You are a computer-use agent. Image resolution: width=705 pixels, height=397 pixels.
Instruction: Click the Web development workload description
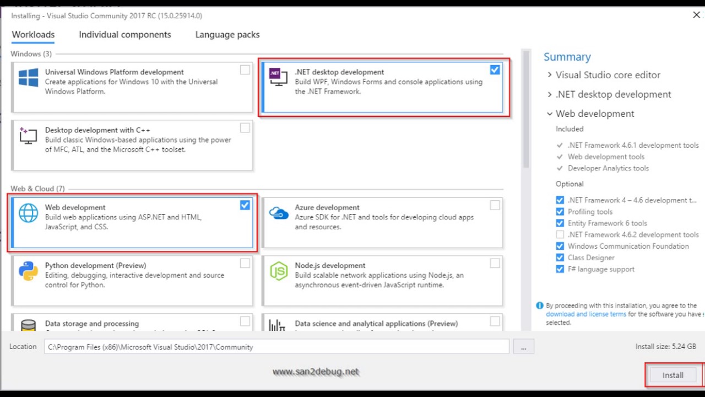(x=123, y=222)
